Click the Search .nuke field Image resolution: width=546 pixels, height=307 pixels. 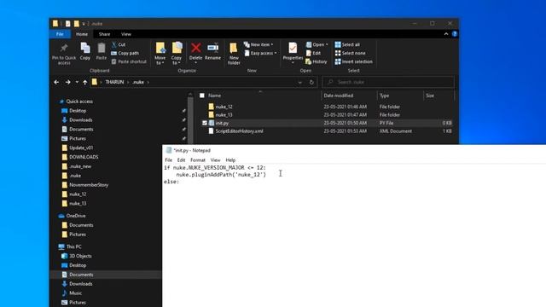[x=388, y=82]
